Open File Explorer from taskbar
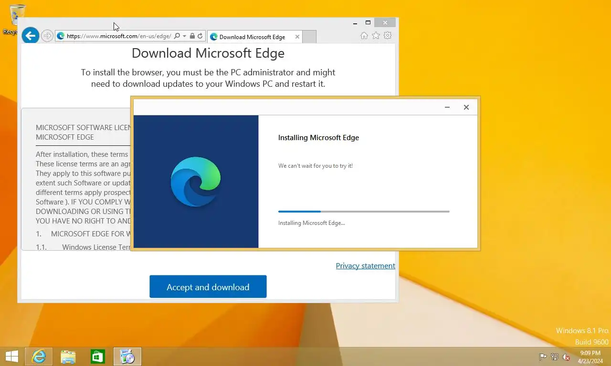This screenshot has height=366, width=611. [x=68, y=356]
